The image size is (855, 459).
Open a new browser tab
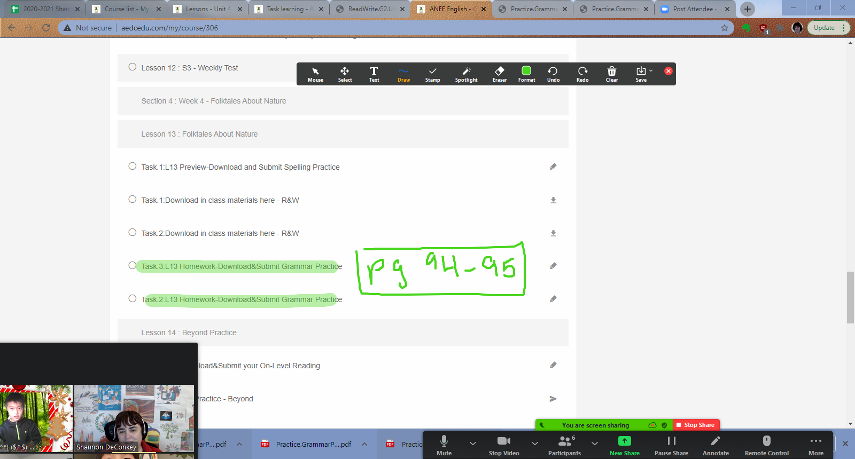(748, 9)
